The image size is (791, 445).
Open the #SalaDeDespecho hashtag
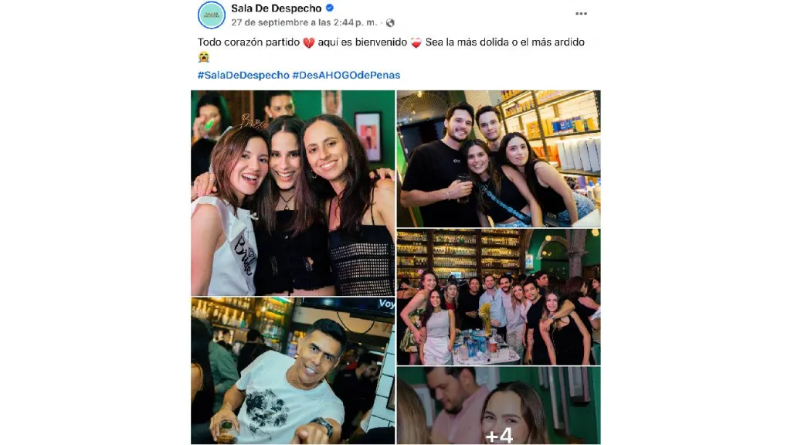pyautogui.click(x=243, y=75)
